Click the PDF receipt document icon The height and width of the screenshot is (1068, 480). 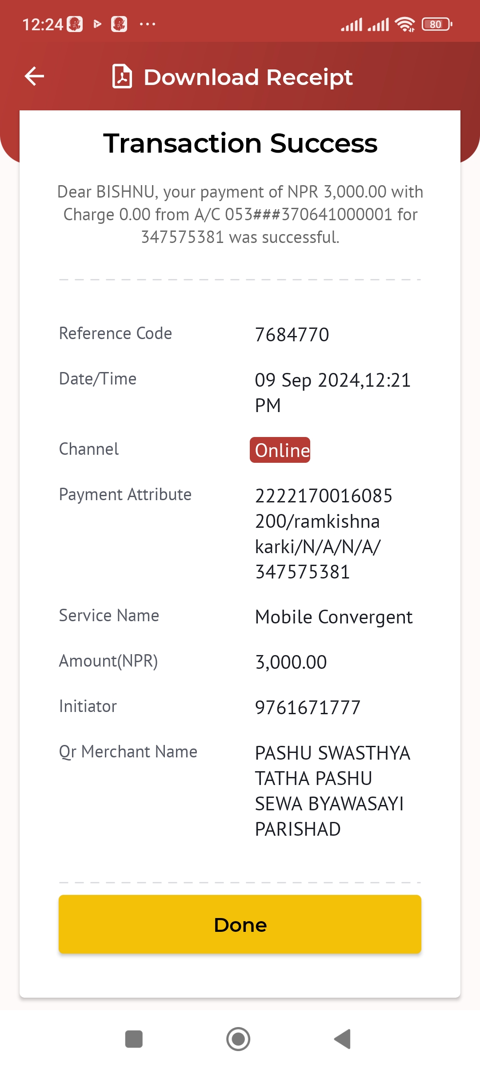point(122,76)
